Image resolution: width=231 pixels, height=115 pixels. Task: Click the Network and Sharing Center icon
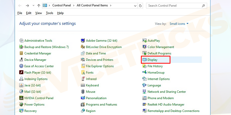click(145, 92)
